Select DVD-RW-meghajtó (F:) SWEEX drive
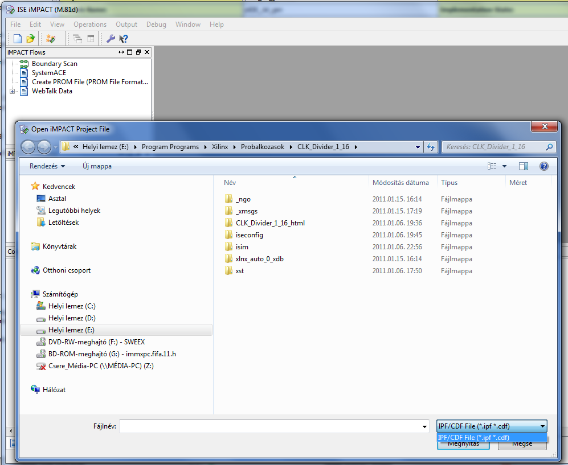568x465 pixels. click(x=96, y=341)
